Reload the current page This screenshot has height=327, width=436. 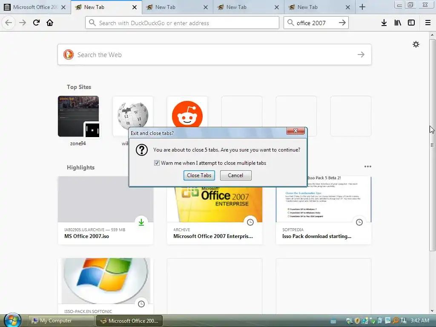pyautogui.click(x=36, y=23)
